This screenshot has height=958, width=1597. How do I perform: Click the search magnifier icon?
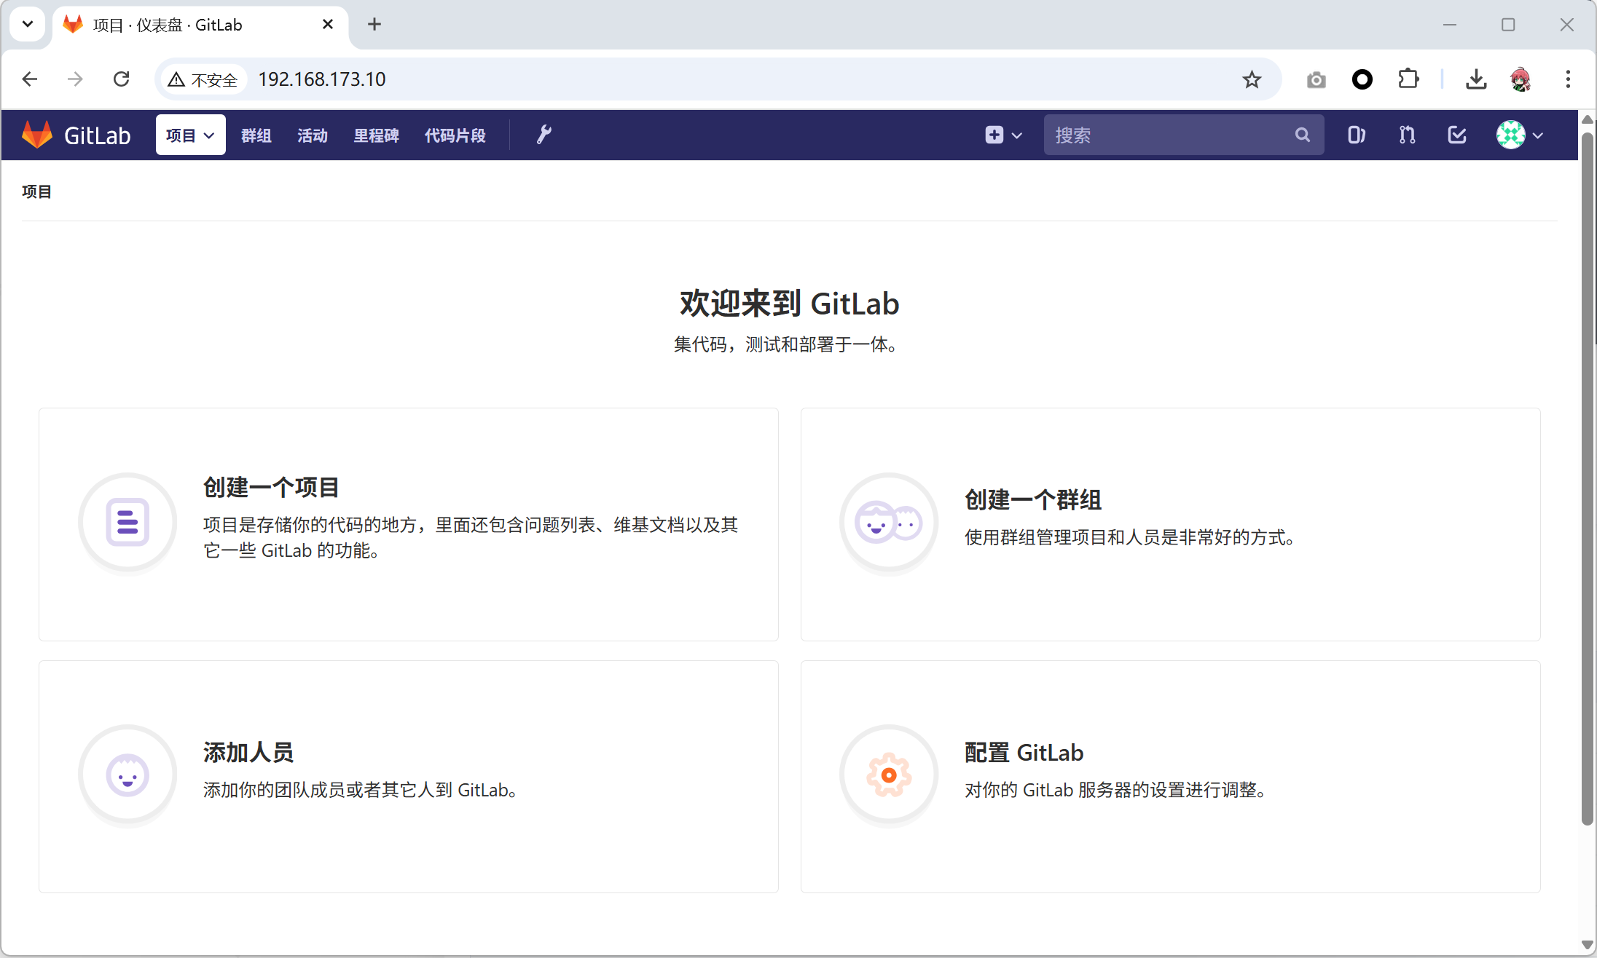coord(1302,135)
